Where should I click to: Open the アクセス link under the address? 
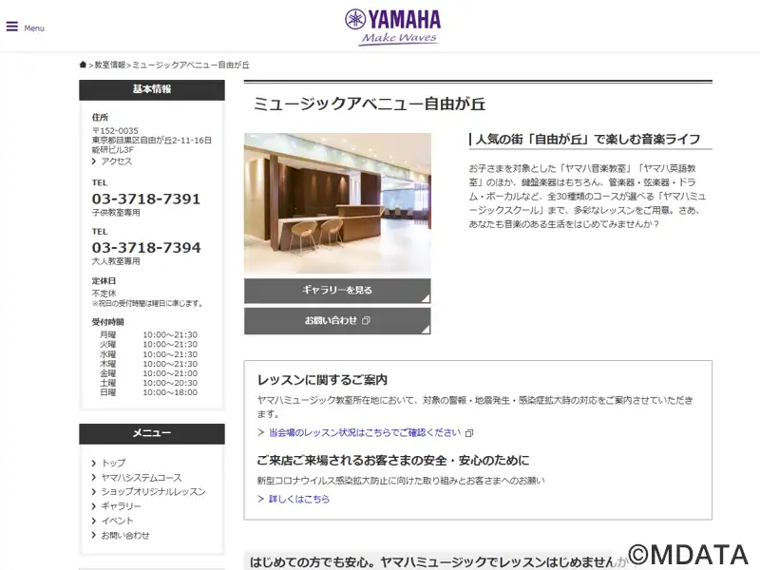point(116,161)
